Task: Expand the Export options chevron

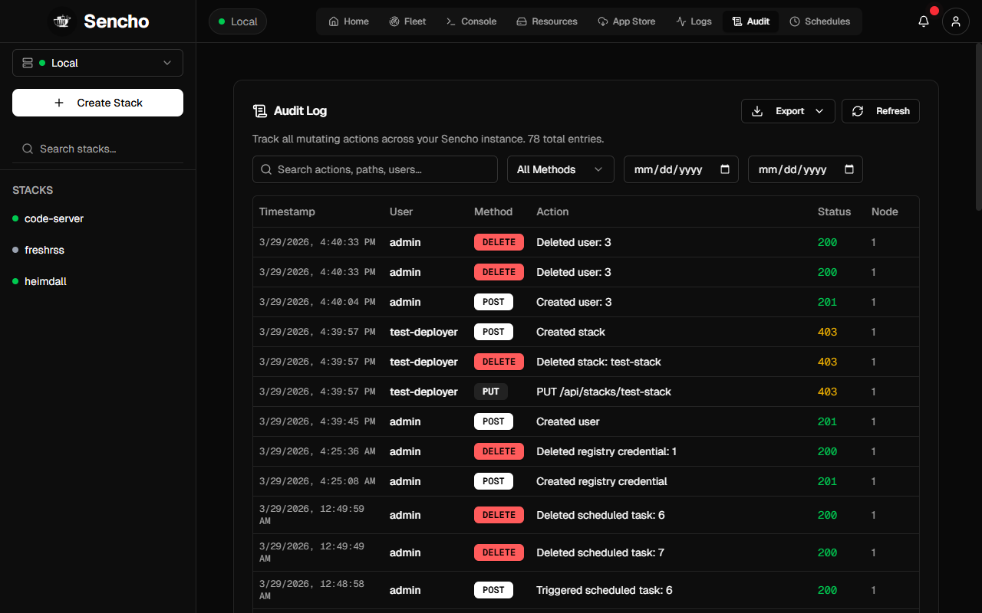Action: click(819, 111)
